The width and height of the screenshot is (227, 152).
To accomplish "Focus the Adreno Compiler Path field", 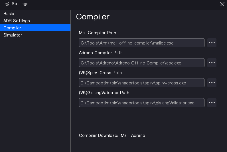I will pos(141,63).
